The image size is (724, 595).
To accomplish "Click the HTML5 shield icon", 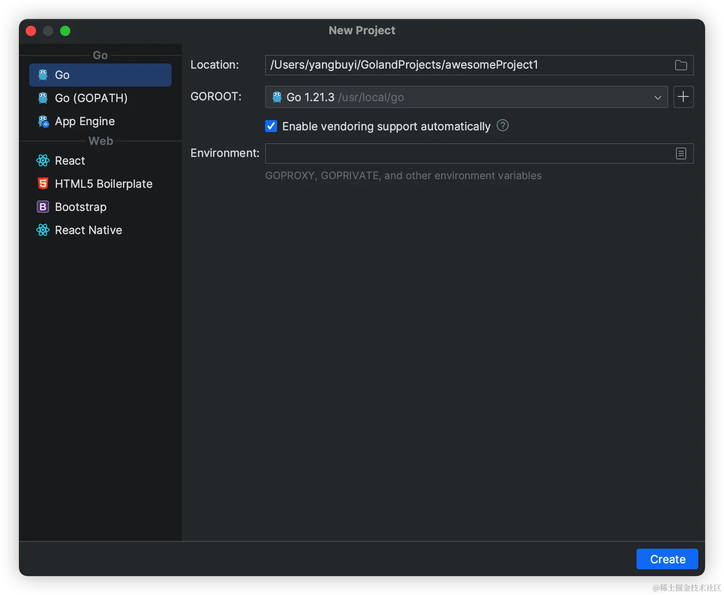I will coord(43,184).
